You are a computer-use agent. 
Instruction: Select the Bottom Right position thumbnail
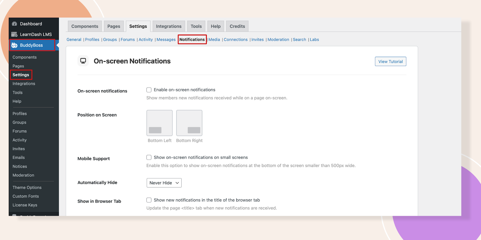point(189,123)
